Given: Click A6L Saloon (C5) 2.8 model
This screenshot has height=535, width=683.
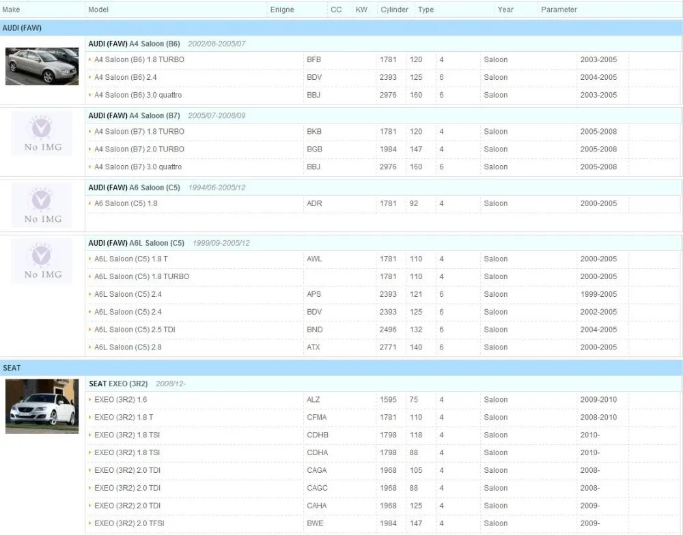Looking at the screenshot, I should click(128, 347).
